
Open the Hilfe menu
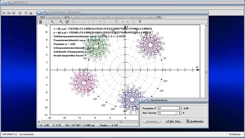pyautogui.click(x=159, y=17)
